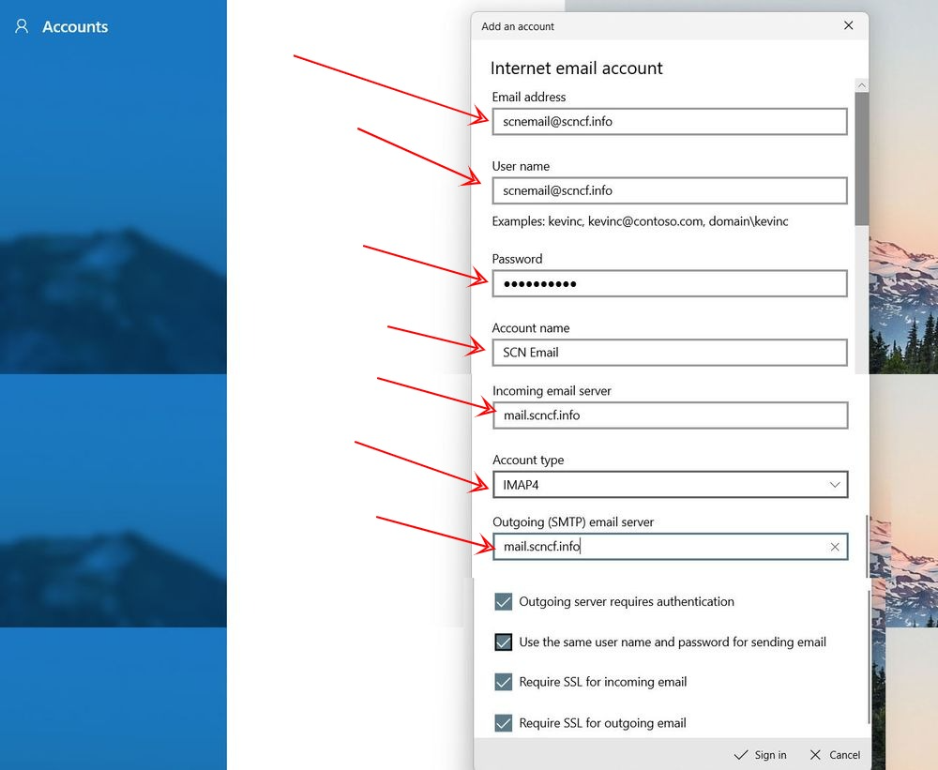Click the Outgoing SMTP email server field
The width and height of the screenshot is (938, 770).
(x=670, y=546)
